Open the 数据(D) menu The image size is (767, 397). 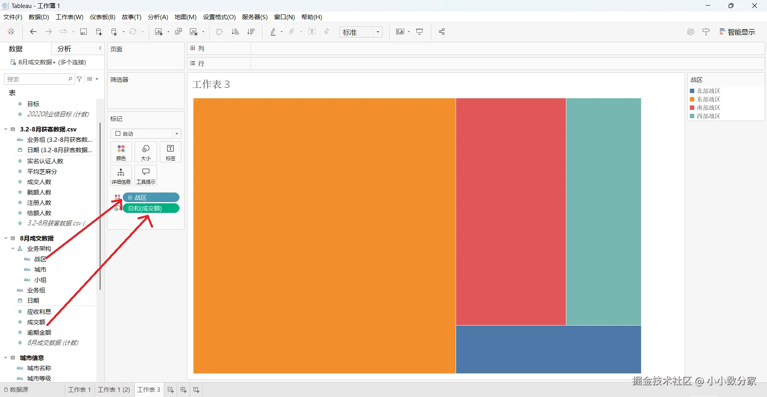tap(39, 17)
